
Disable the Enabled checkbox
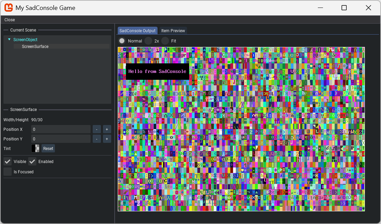tap(32, 161)
